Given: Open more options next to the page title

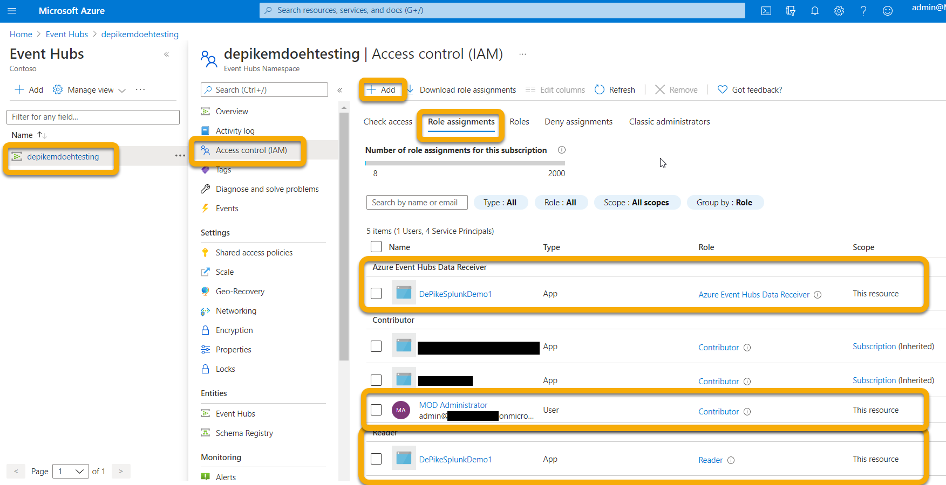Looking at the screenshot, I should pos(522,54).
